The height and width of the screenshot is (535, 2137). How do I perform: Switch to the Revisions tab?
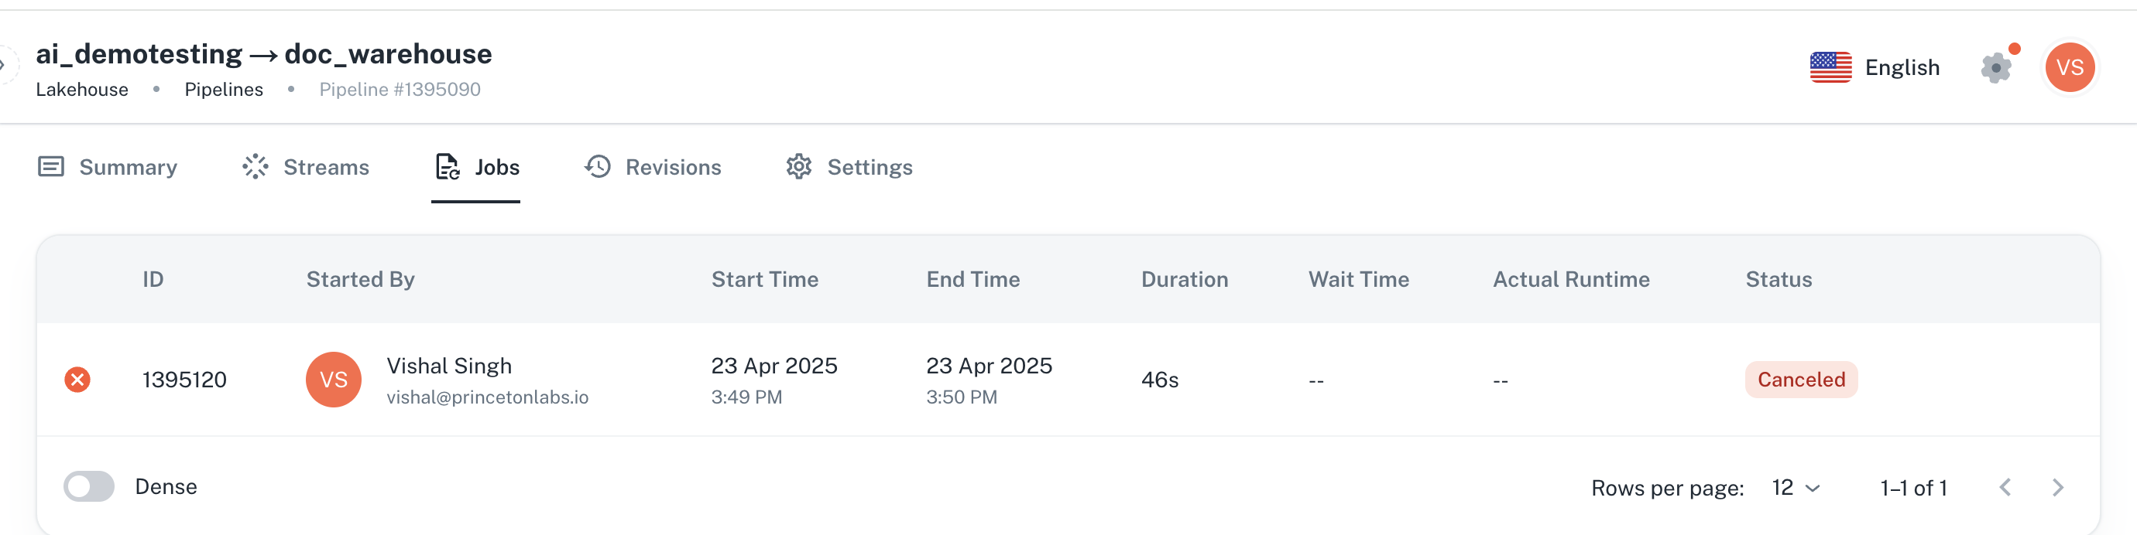click(653, 167)
